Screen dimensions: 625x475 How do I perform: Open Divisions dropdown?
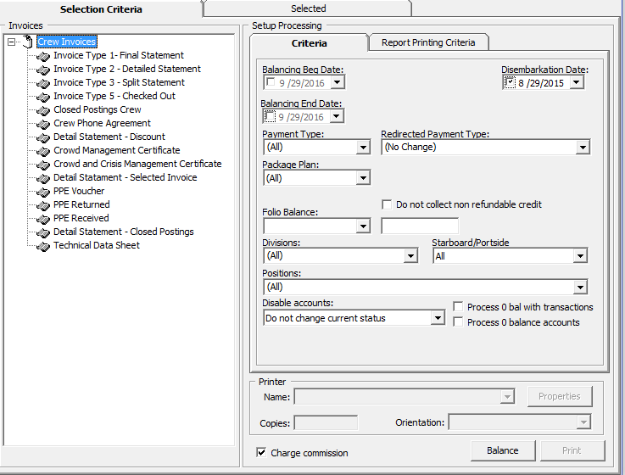coord(410,255)
